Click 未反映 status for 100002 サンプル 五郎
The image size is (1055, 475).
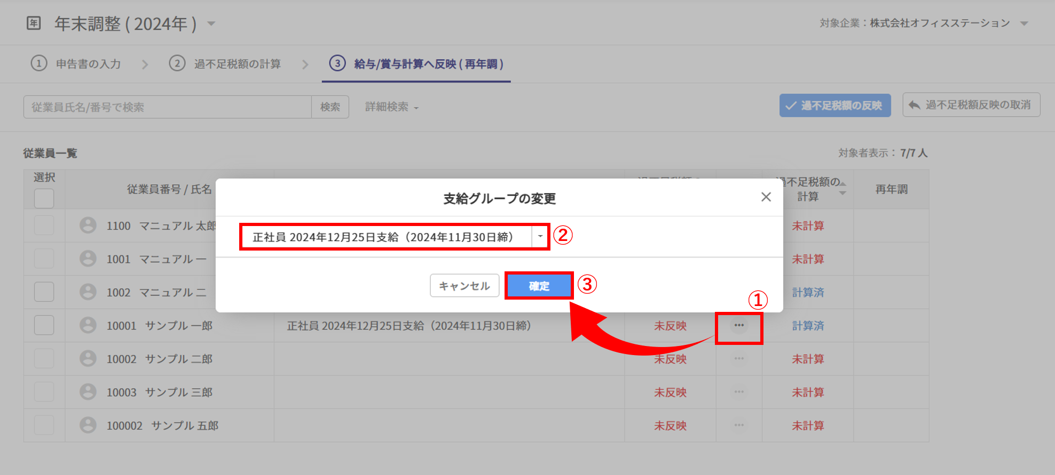670,426
